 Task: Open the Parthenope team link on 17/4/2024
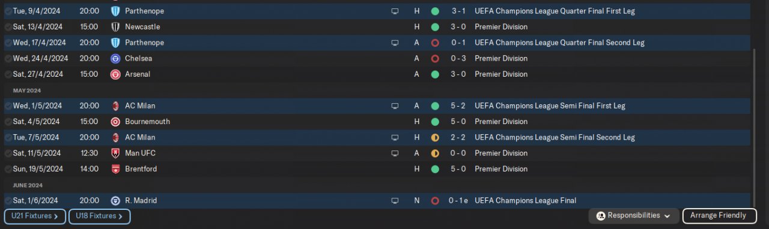point(144,43)
